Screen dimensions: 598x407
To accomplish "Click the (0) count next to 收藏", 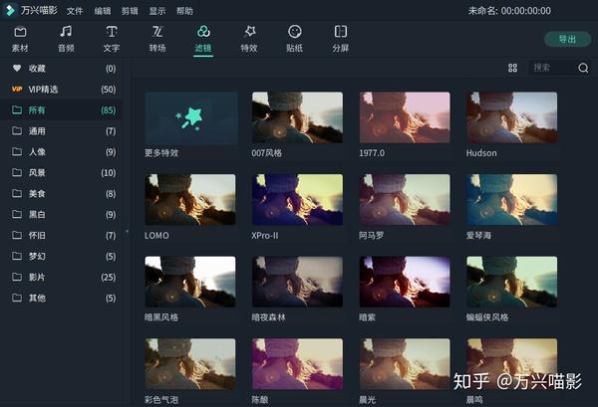I will (x=111, y=68).
